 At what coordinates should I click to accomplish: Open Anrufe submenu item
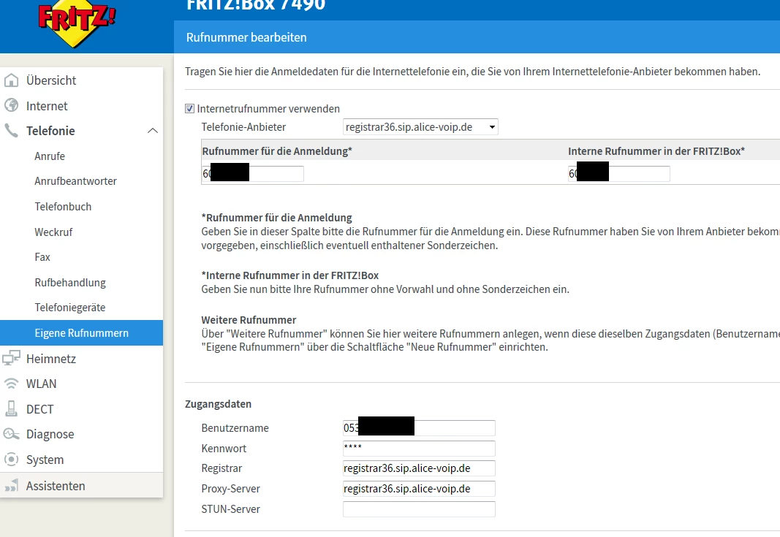[50, 156]
